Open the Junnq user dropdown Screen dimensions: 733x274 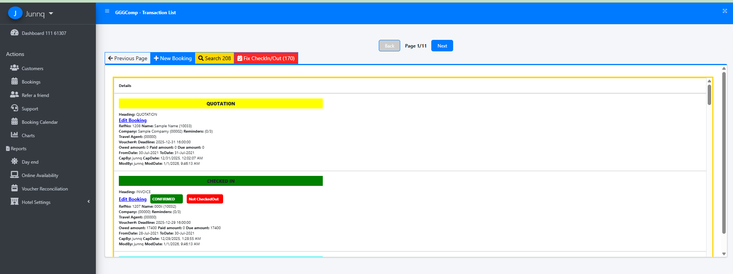[51, 14]
